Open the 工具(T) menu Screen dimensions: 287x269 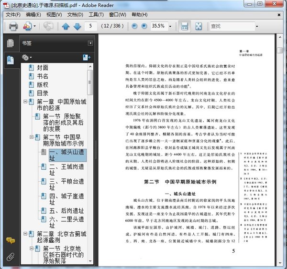(x=96, y=15)
